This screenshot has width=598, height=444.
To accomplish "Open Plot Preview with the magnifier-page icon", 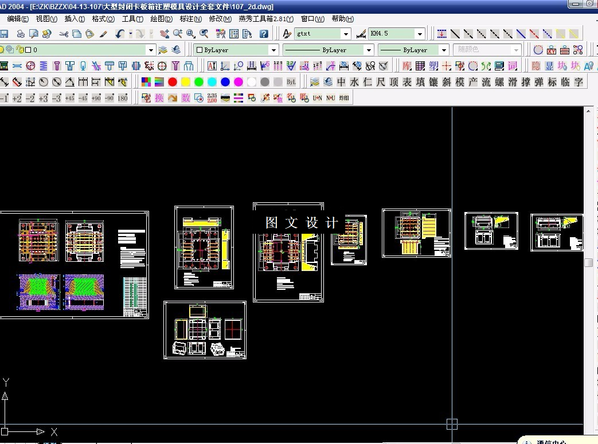I will pos(34,34).
